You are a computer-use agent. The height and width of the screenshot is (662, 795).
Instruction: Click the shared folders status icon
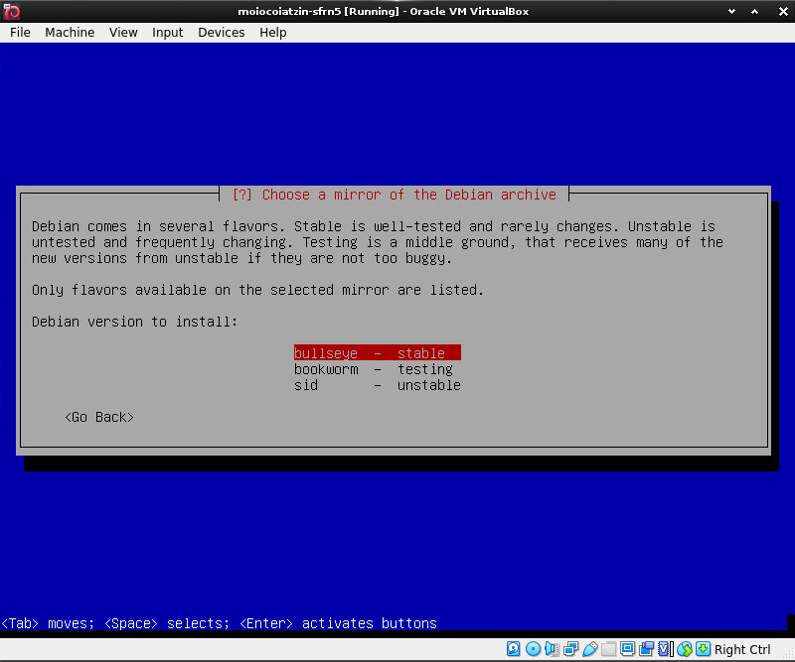click(609, 649)
